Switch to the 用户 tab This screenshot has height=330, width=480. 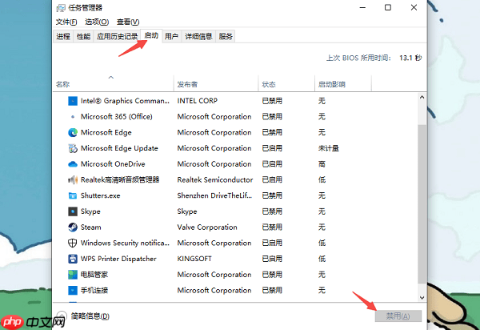coord(171,37)
